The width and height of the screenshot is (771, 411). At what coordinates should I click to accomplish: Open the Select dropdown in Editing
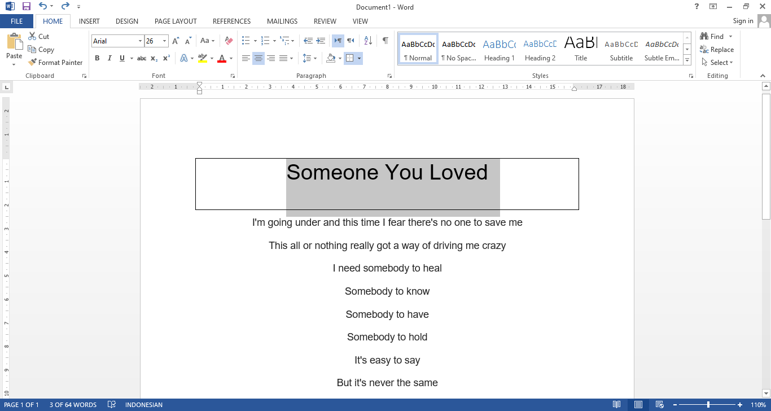click(x=717, y=63)
